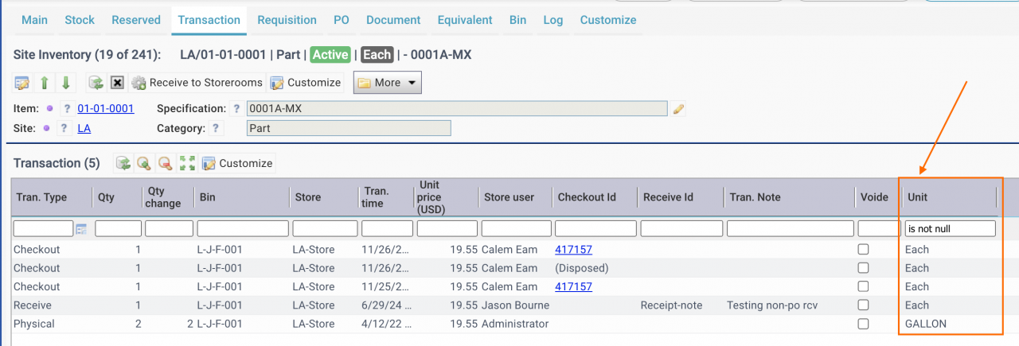The width and height of the screenshot is (1019, 346).
Task: Click the help icon next to Category
Action: pyautogui.click(x=217, y=128)
